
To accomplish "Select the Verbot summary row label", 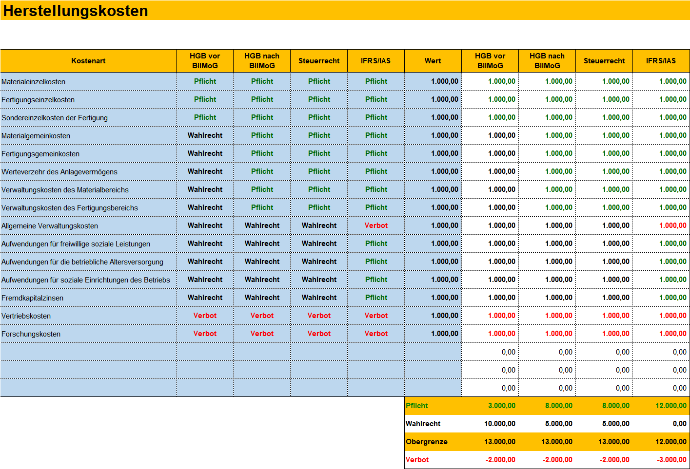I will point(417,460).
